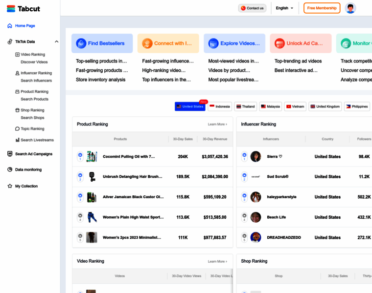Open Store inventory analysis link
This screenshot has width=372, height=293.
pos(101,80)
